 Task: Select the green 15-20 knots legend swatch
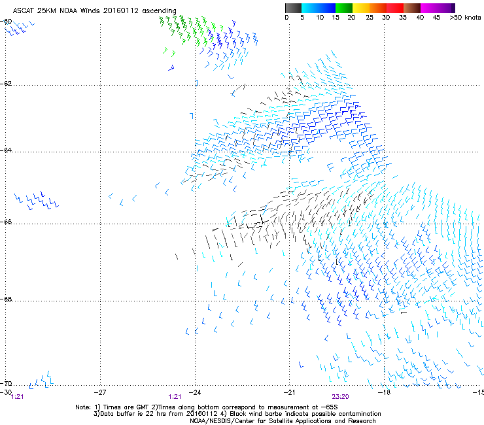[x=344, y=8]
